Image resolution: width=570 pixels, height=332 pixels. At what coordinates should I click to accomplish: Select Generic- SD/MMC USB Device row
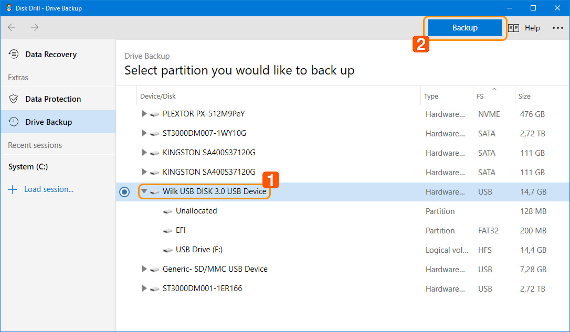342,269
